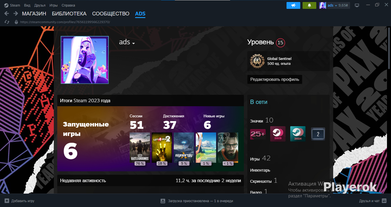The width and height of the screenshot is (391, 207).
Task: Open the PUBG Battlegrounds game cover
Action: [x=140, y=148]
